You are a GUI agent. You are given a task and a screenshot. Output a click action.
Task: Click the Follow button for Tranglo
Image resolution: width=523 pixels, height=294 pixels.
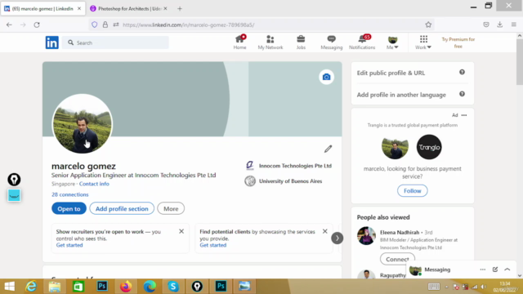tap(412, 190)
